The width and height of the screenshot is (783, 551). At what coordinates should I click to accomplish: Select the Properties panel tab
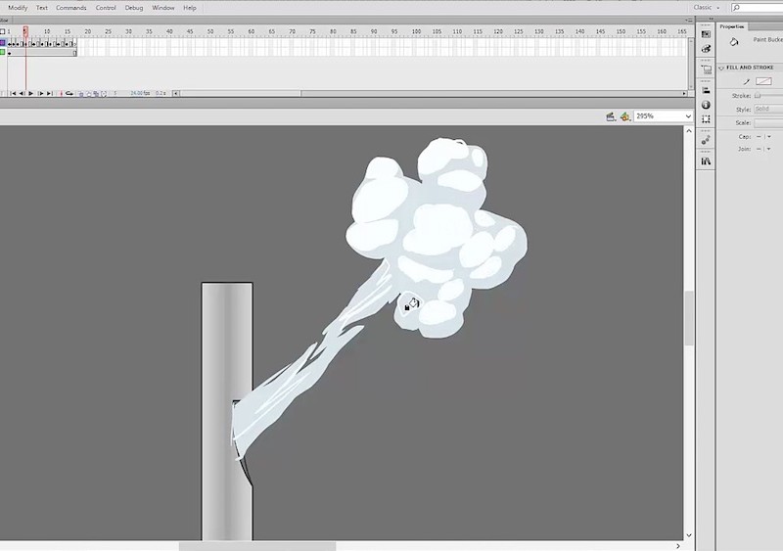[x=732, y=26]
